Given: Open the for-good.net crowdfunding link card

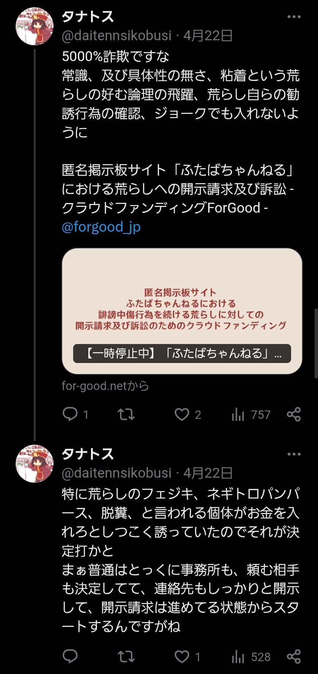Looking at the screenshot, I should tap(182, 311).
